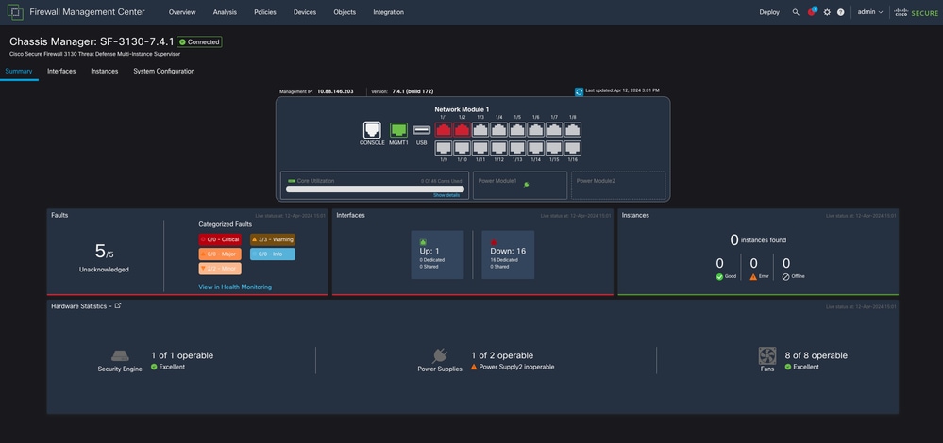Click the Cisco SECURE logo
This screenshot has height=443, width=943.
[916, 12]
